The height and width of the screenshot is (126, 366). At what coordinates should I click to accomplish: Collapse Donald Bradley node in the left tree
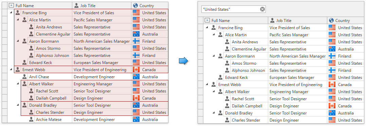tap(18, 105)
